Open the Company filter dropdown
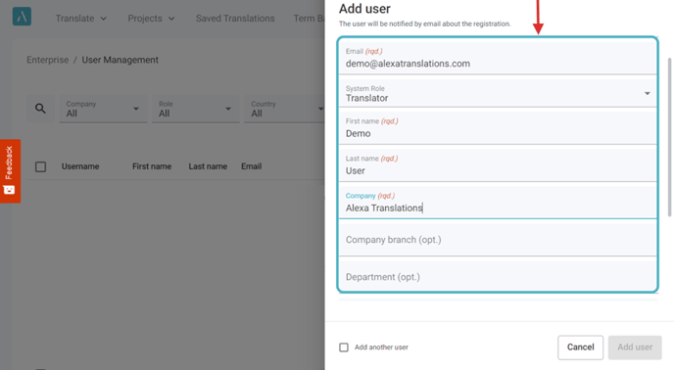This screenshot has width=674, height=370. click(103, 109)
